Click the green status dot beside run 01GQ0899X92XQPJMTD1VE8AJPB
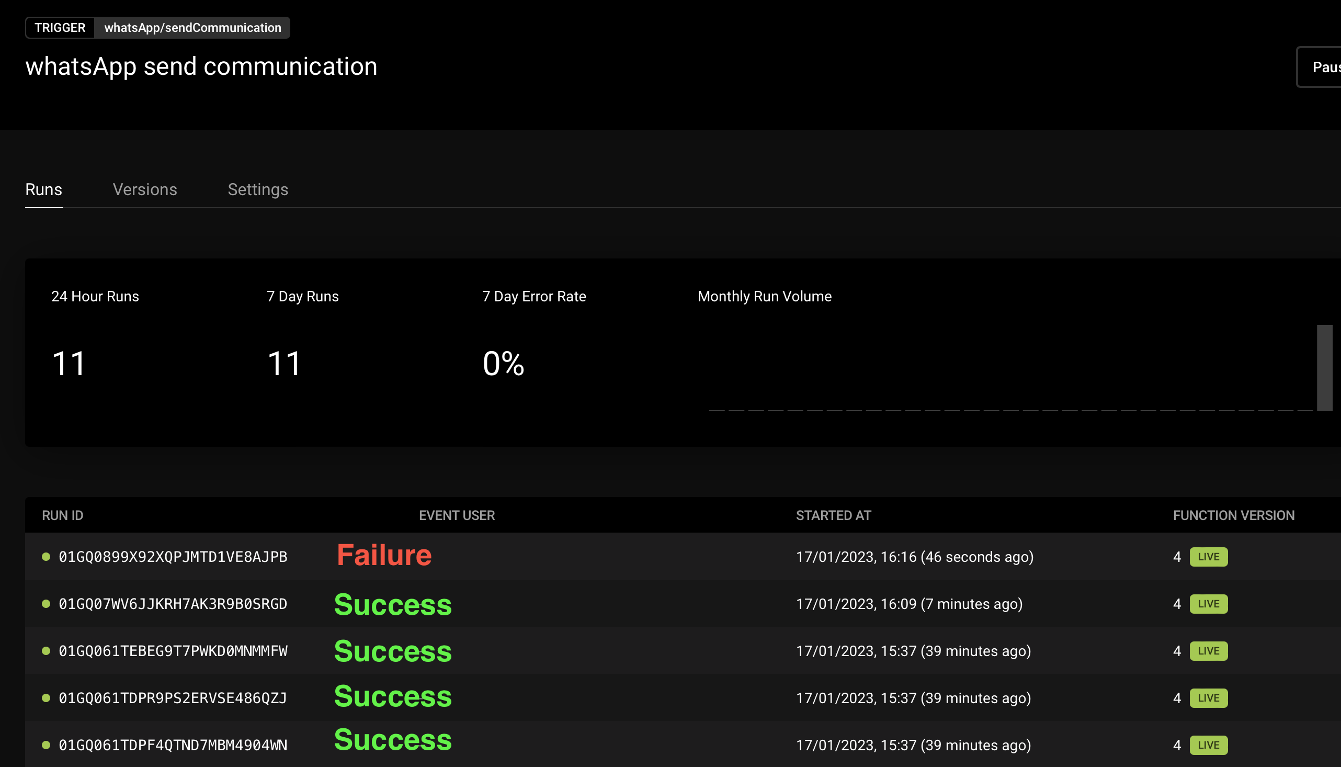 47,556
